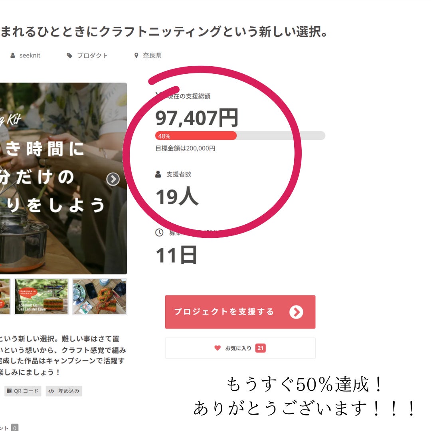Click the プロダクト category tag icon
431x431 pixels.
pos(69,55)
